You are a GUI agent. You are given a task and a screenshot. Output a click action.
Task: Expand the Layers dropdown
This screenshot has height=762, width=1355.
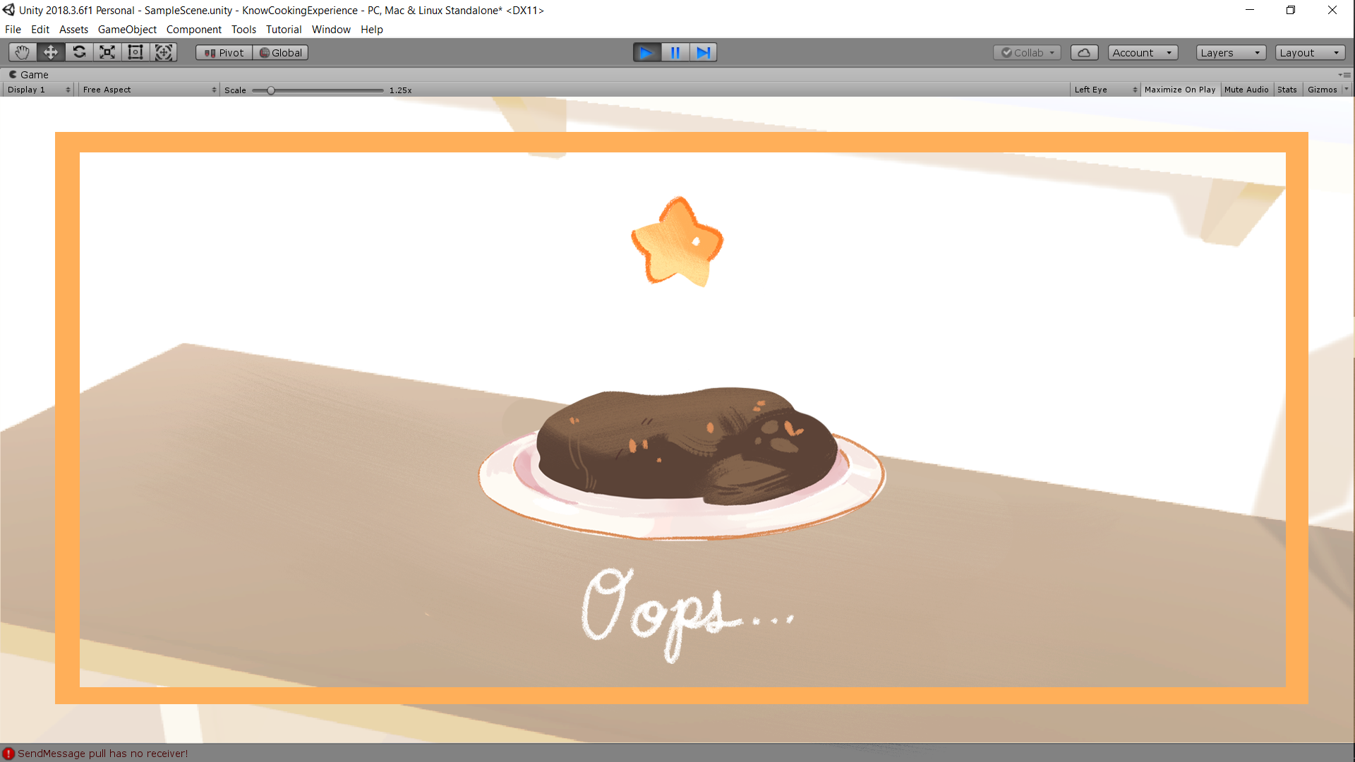click(x=1230, y=52)
